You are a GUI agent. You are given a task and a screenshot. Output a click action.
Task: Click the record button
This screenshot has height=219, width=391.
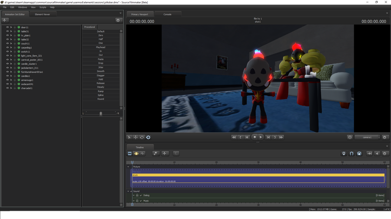point(254,137)
